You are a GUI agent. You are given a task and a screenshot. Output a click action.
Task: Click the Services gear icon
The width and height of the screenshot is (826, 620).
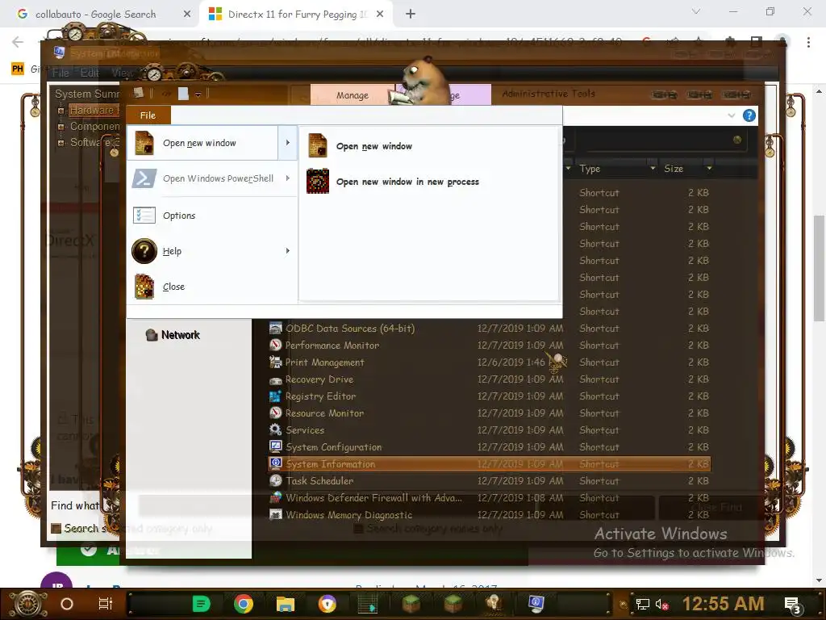[276, 429]
